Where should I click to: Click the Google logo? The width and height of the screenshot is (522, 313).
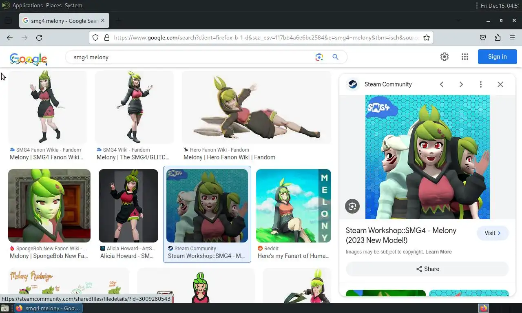pos(29,59)
